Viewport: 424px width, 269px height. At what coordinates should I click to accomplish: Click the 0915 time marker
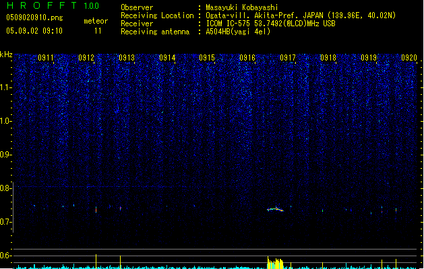tap(207, 58)
